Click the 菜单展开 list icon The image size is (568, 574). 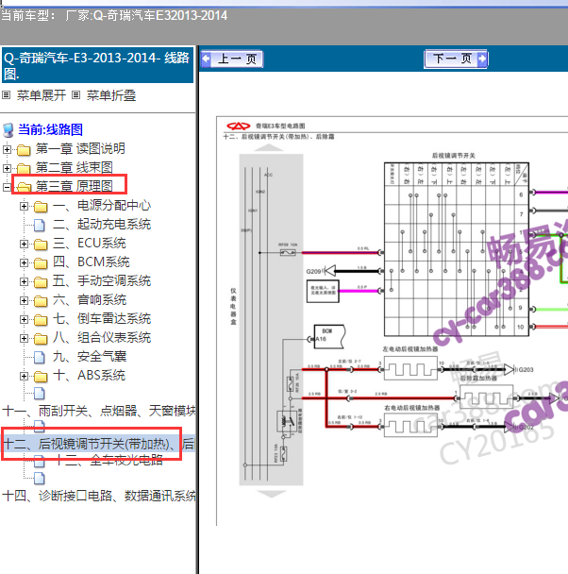[7, 95]
